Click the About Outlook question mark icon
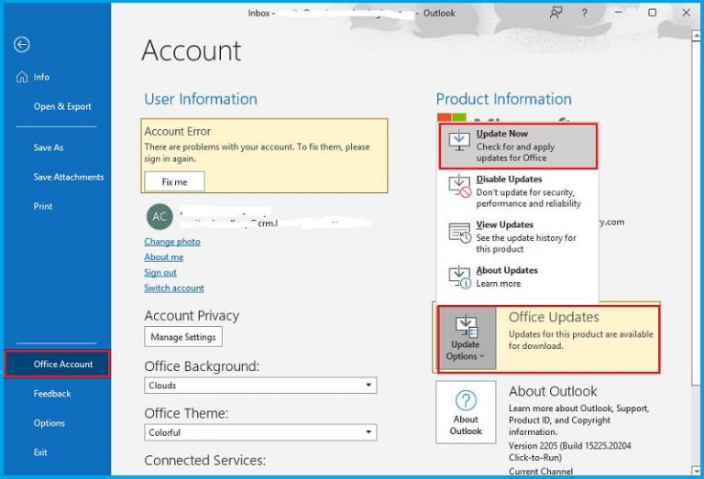This screenshot has width=704, height=479. [466, 400]
